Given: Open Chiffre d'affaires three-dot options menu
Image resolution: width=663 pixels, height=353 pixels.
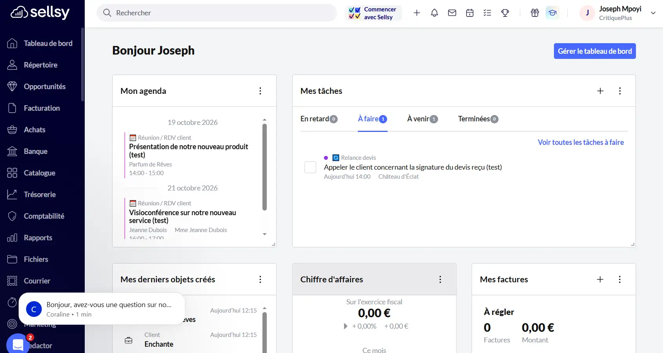Looking at the screenshot, I should tap(440, 280).
